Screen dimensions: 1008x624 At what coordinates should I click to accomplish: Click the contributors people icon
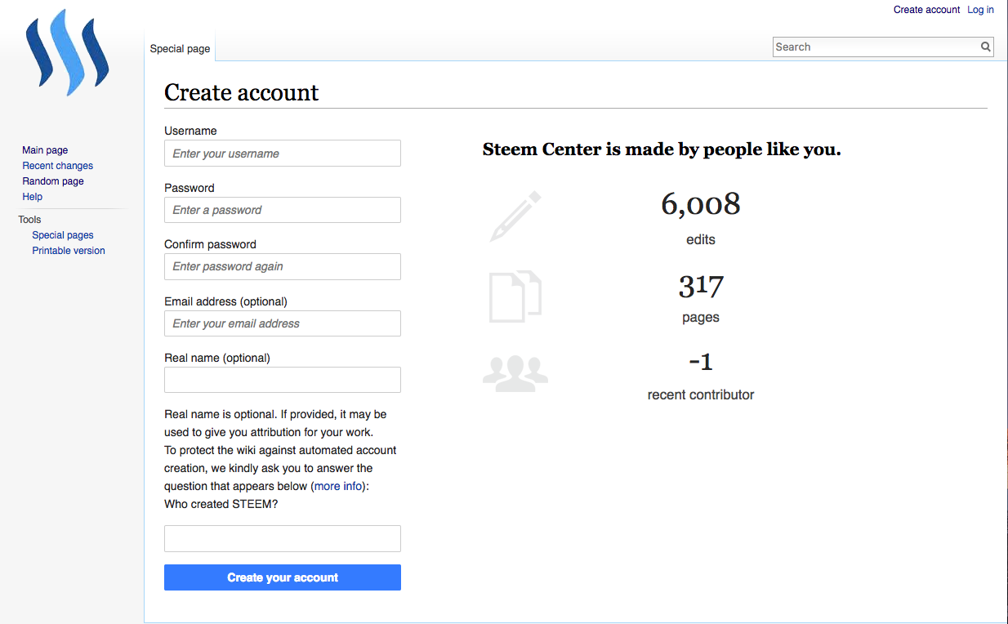tap(515, 373)
